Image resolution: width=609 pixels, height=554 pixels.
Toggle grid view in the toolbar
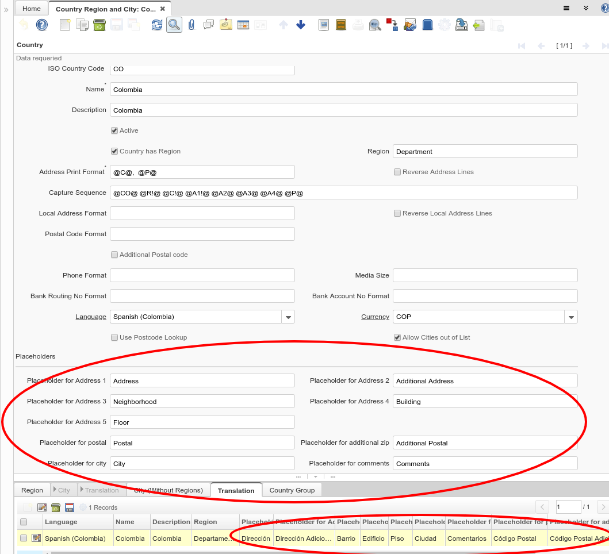(x=243, y=25)
